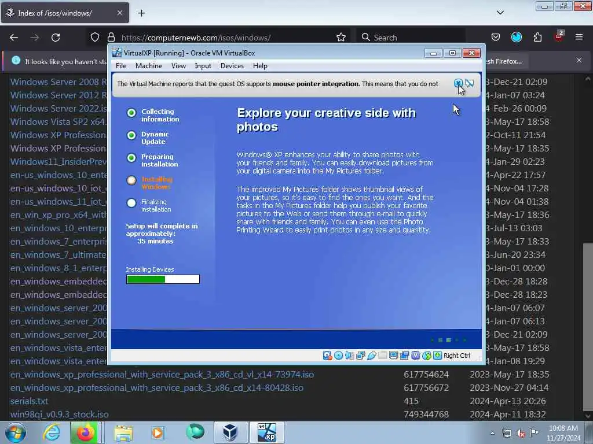Open a new Firefox tab

pyautogui.click(x=141, y=13)
